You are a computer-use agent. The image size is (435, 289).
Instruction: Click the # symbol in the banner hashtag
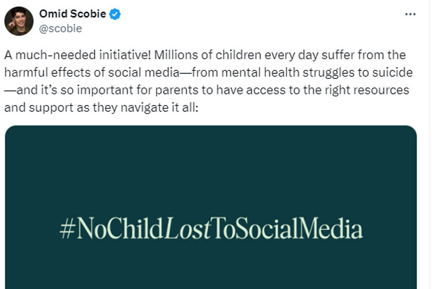(x=67, y=230)
